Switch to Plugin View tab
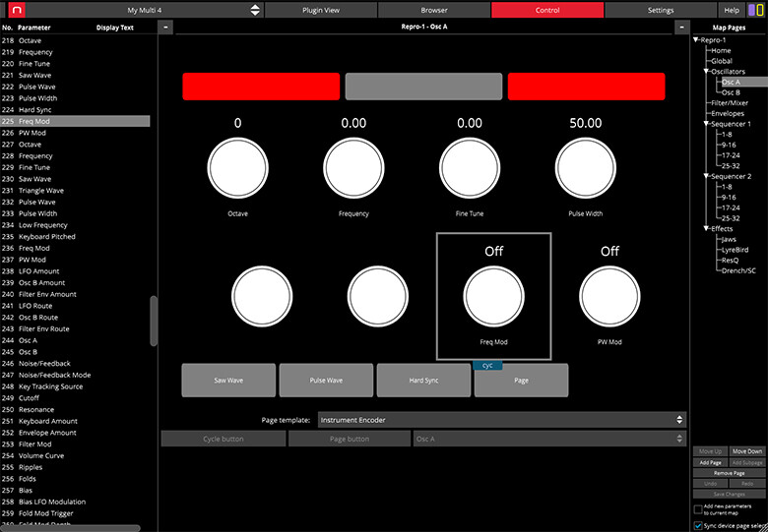The height and width of the screenshot is (532, 768). pos(321,10)
